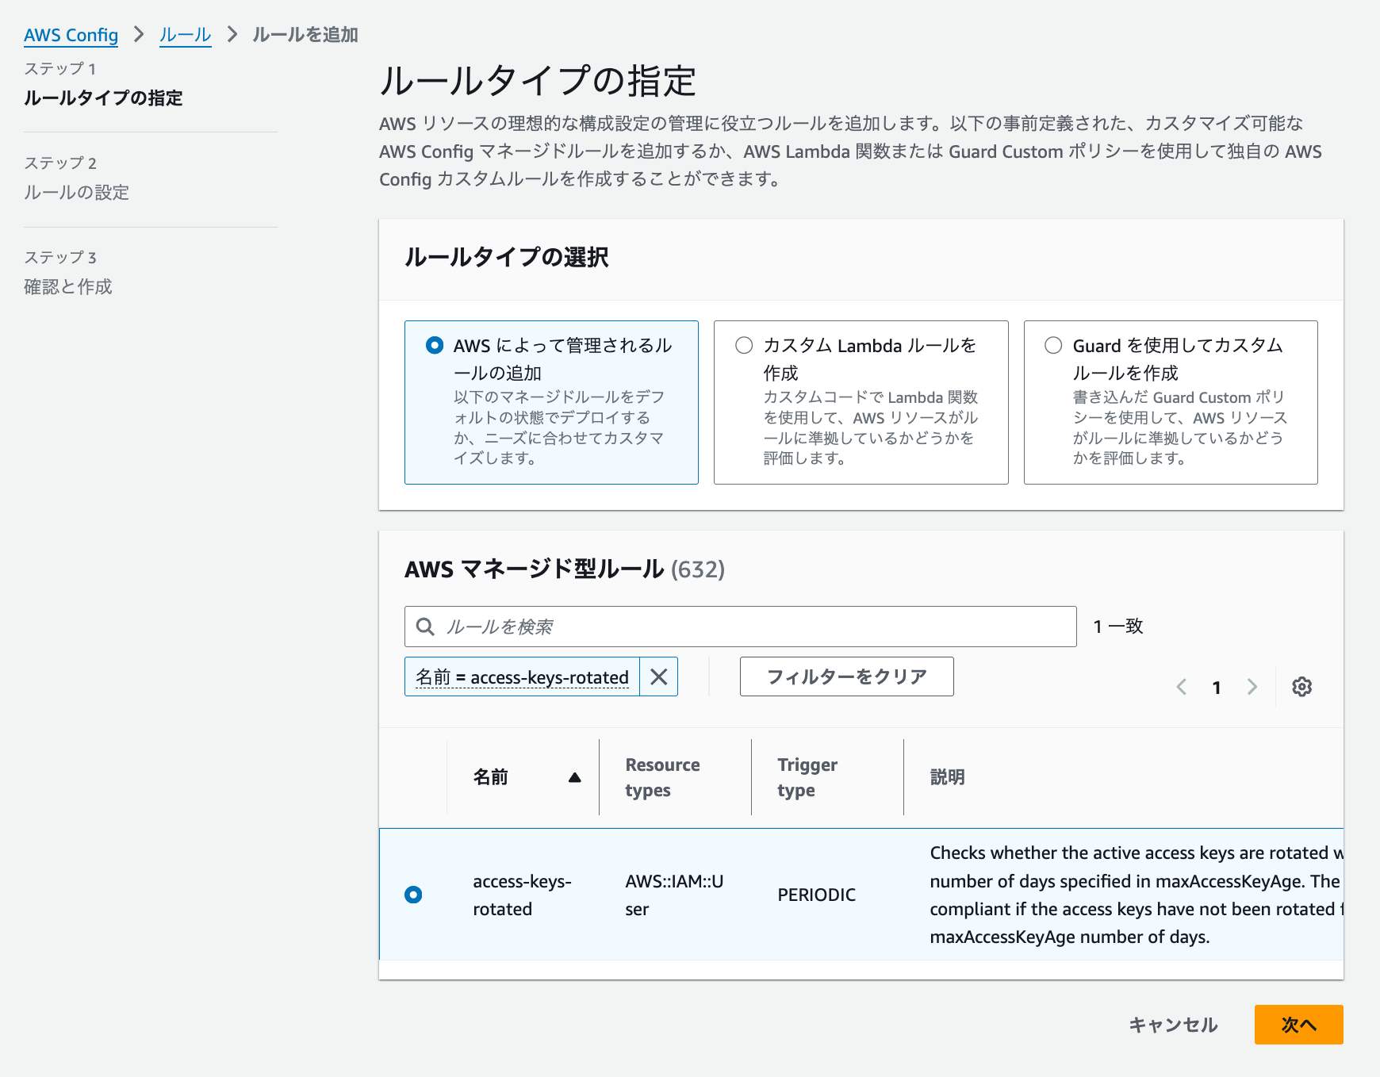Viewport: 1380px width, 1077px height.
Task: Select Guard を使用してカスタムルールを作成 option
Action: [1171, 402]
